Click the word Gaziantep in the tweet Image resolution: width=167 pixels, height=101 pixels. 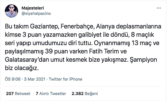click(x=44, y=27)
